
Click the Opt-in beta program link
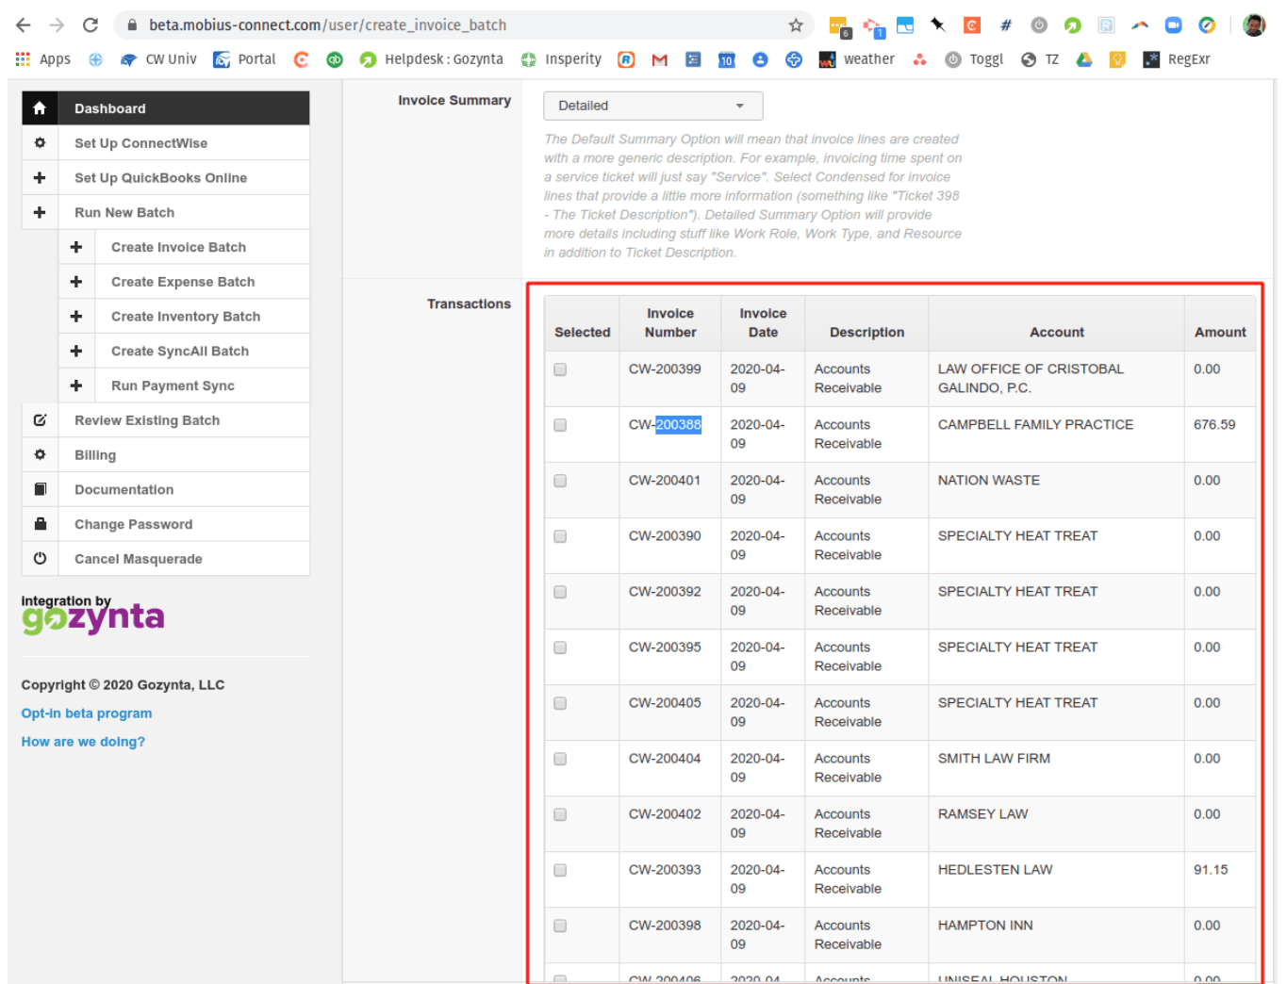87,713
